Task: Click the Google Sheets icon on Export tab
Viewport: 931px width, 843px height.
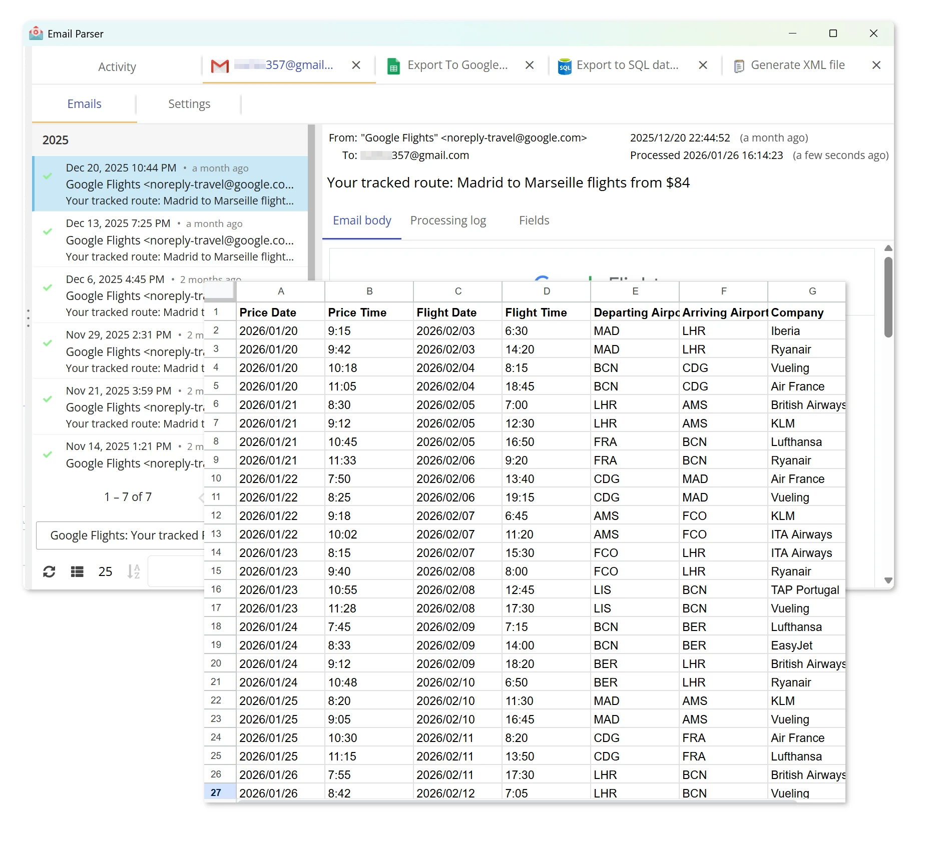Action: pyautogui.click(x=394, y=65)
